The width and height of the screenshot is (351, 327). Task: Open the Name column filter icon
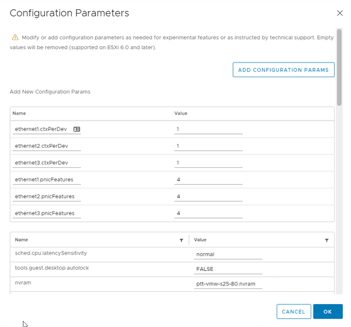pos(181,240)
